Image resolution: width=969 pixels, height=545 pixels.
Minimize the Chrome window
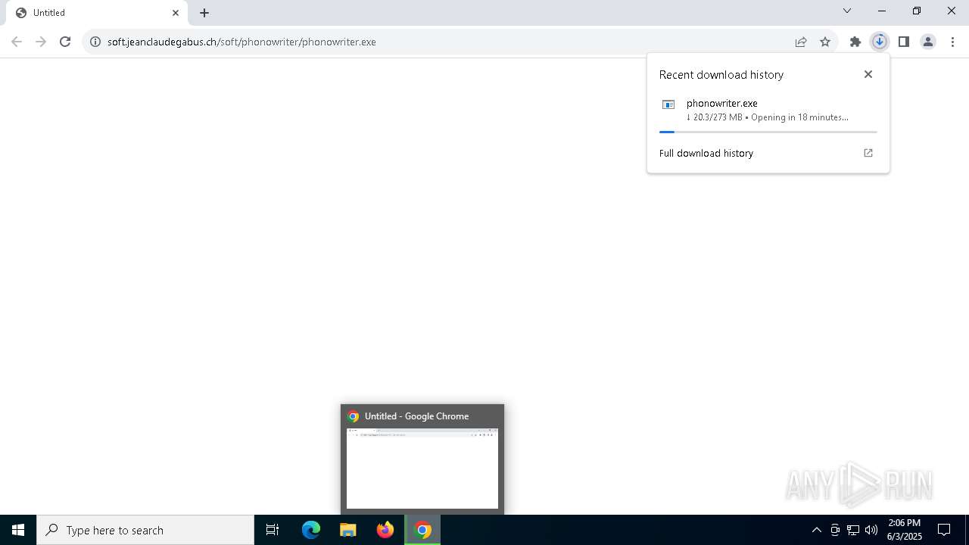coord(882,11)
